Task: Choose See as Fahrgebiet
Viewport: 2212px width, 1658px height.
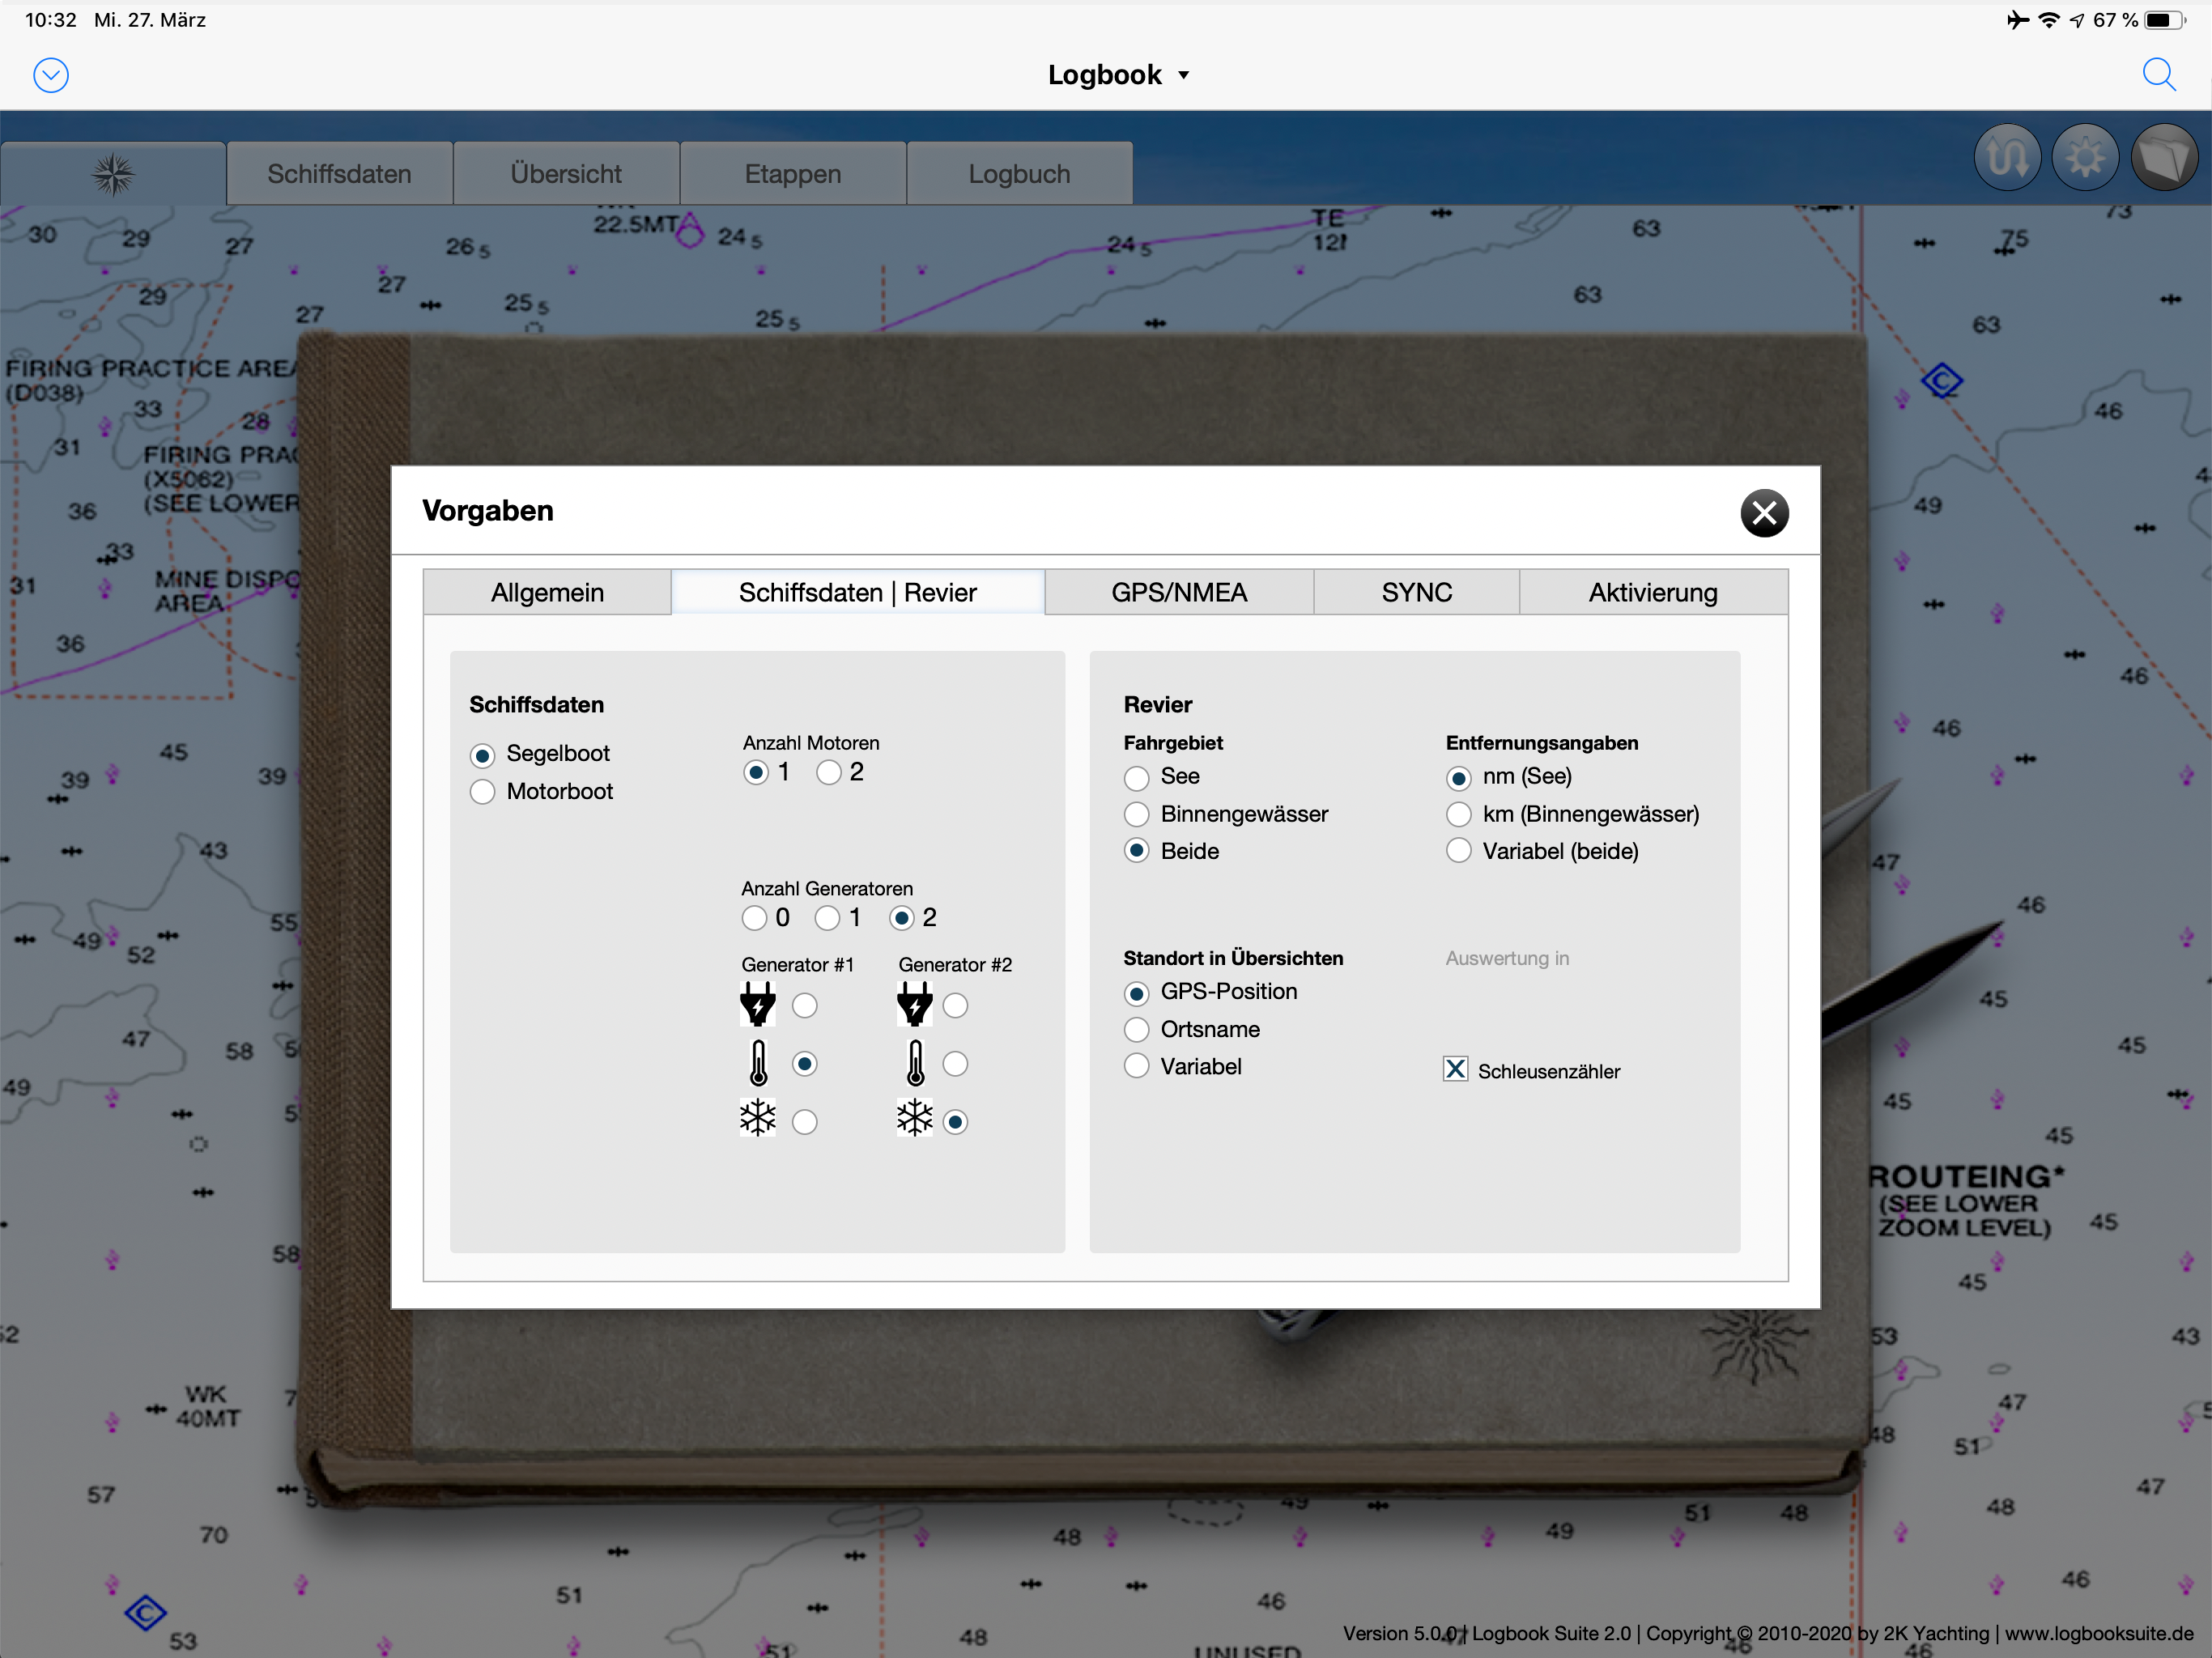Action: (x=1137, y=778)
